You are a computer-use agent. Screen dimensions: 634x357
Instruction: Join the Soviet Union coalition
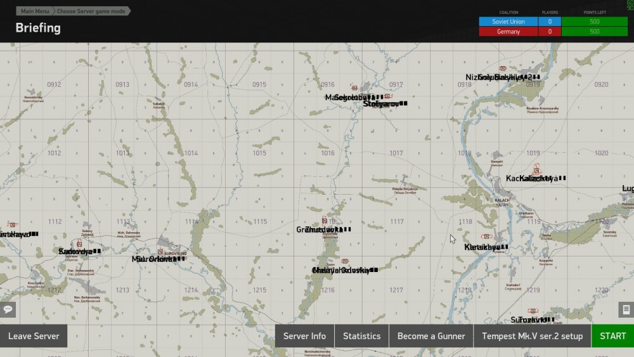pos(508,22)
